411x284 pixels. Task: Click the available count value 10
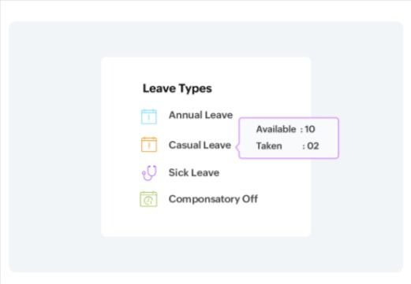point(310,129)
